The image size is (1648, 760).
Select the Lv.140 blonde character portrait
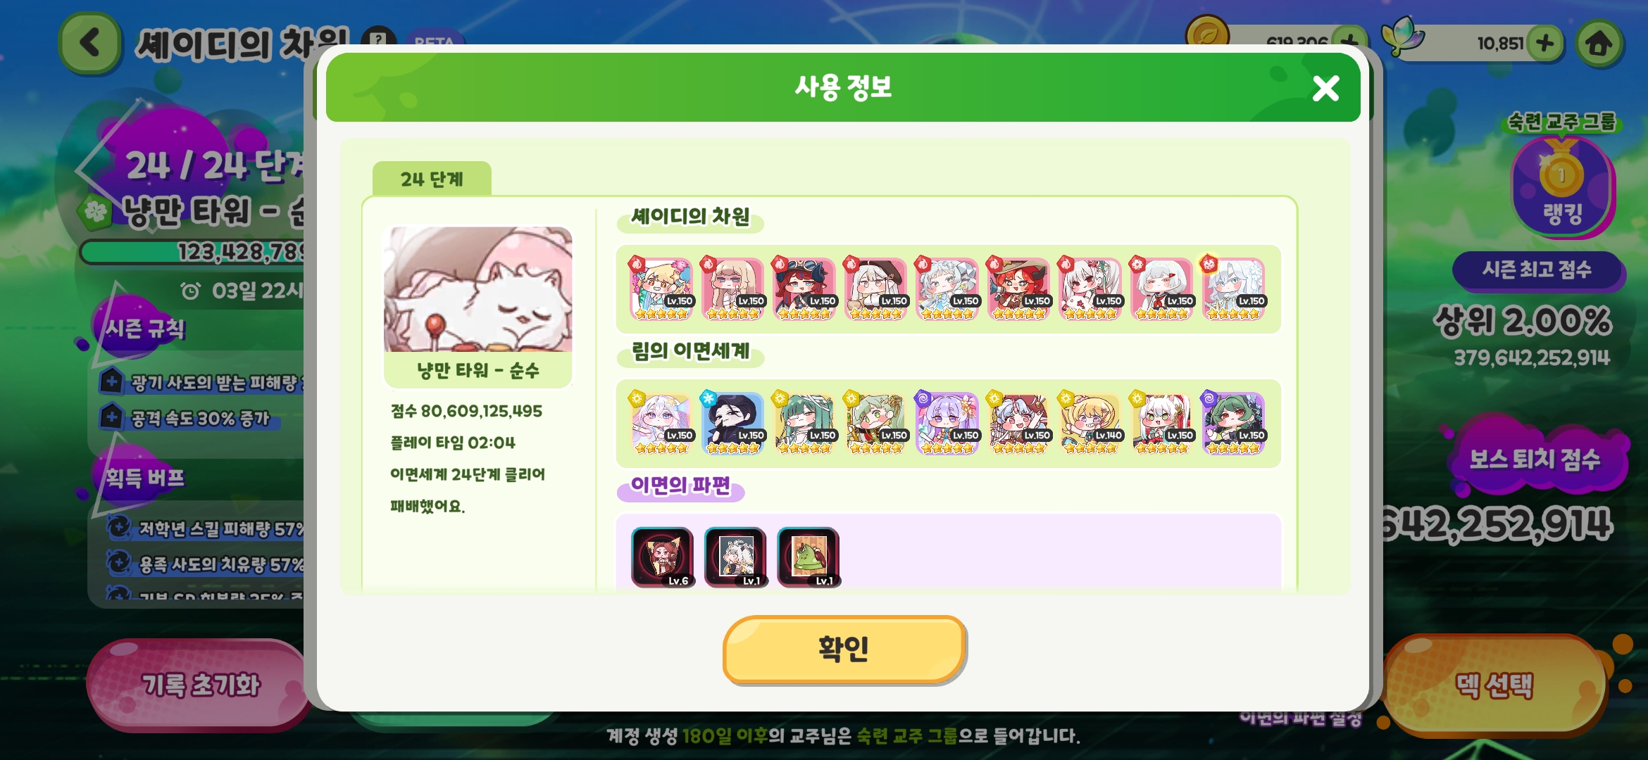point(1090,423)
